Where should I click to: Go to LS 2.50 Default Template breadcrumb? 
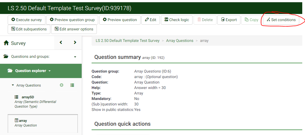(128, 41)
